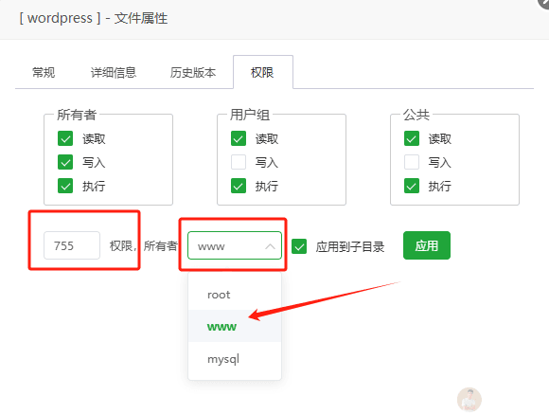Uncheck 读取 under 公共

[412, 138]
